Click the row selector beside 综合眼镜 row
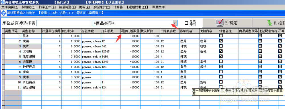 [3, 87]
